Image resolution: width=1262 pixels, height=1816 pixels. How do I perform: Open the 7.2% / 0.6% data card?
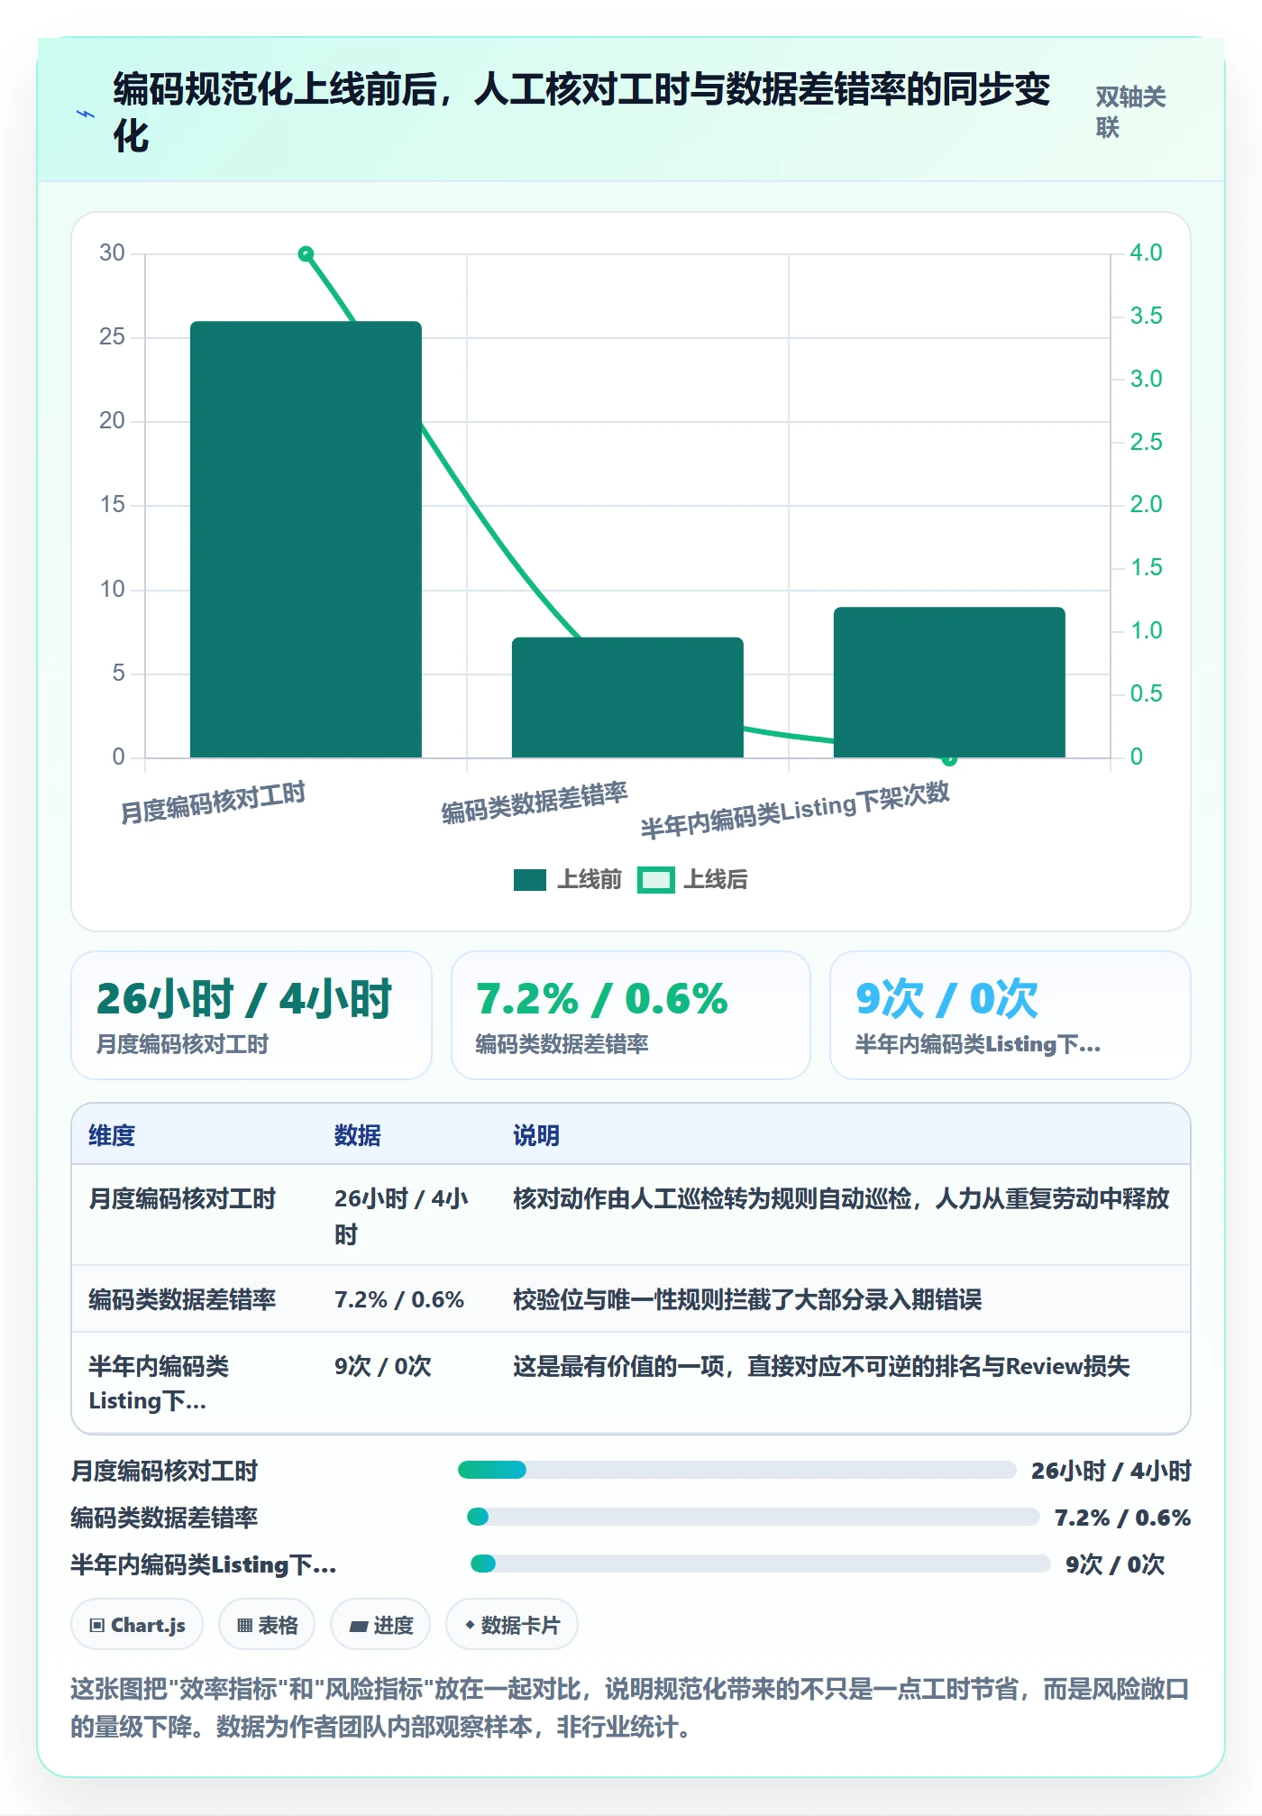tap(631, 1015)
